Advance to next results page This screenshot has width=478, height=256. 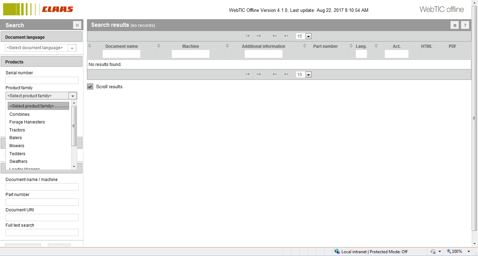tap(275, 36)
